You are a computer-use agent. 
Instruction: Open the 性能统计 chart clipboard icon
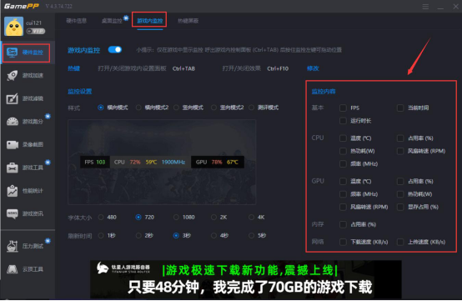(x=12, y=191)
